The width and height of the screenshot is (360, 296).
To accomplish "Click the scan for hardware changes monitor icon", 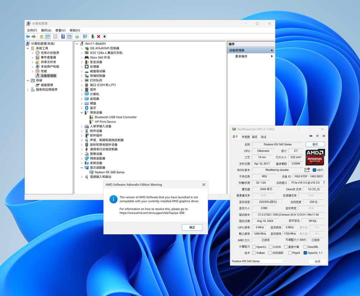I will [x=85, y=37].
